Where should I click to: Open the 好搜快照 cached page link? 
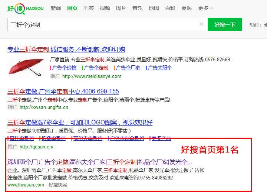click(58, 185)
